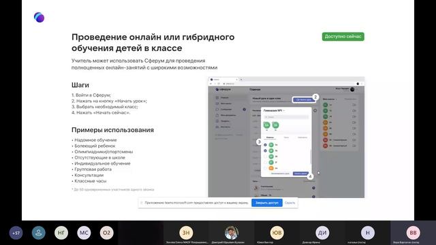The height and width of the screenshot is (245, 436).
Task: Click the Сообщения unread badge in sidebar
Action: pyautogui.click(x=244, y=110)
